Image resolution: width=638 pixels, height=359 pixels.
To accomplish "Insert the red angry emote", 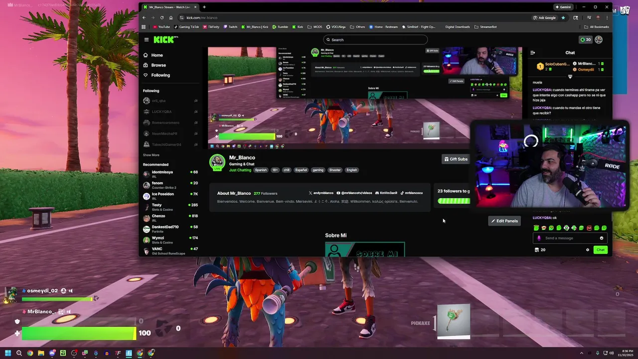I will 589,228.
